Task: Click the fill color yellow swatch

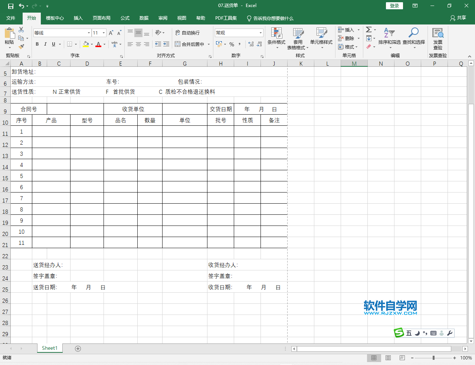Action: [86, 44]
